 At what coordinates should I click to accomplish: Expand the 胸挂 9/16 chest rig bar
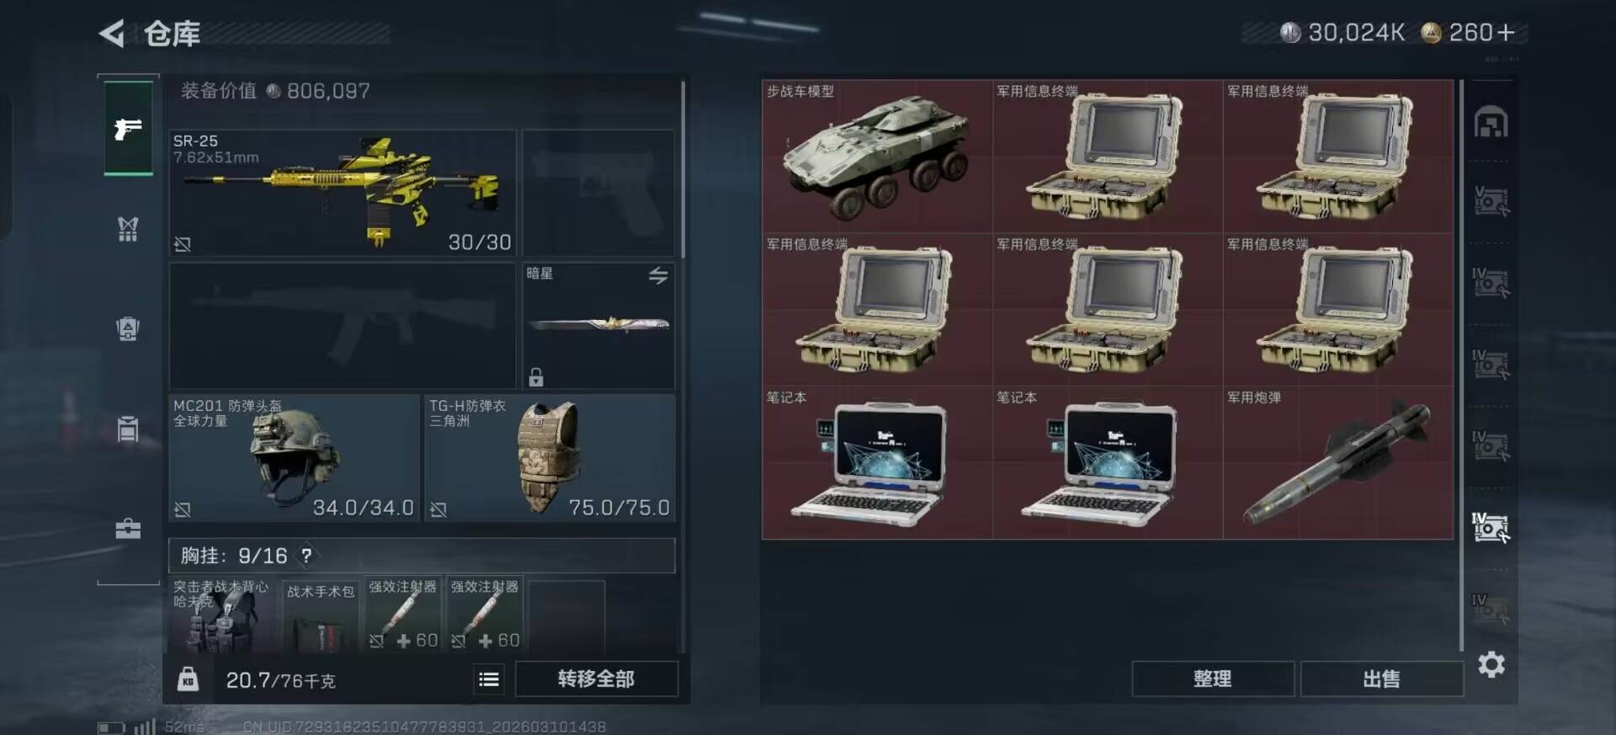(422, 556)
